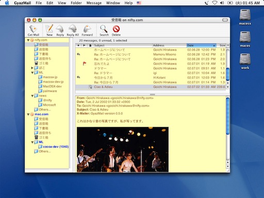Collapse the news folder triangle
The image size is (264, 198).
[32, 96]
